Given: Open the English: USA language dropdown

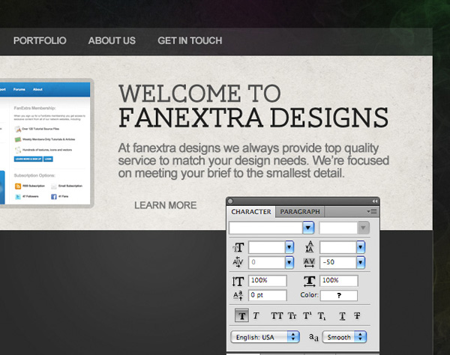Looking at the screenshot, I should pos(265,337).
